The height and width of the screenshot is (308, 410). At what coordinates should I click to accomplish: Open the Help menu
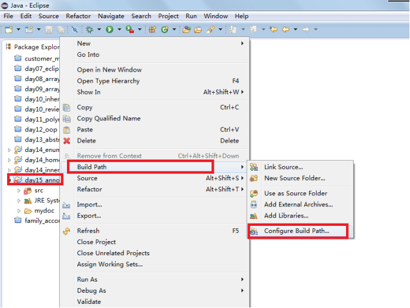pyautogui.click(x=241, y=16)
